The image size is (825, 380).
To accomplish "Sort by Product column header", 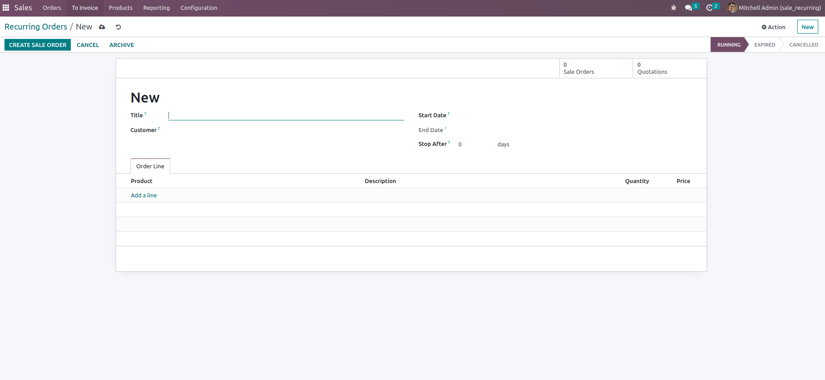I will pyautogui.click(x=142, y=181).
